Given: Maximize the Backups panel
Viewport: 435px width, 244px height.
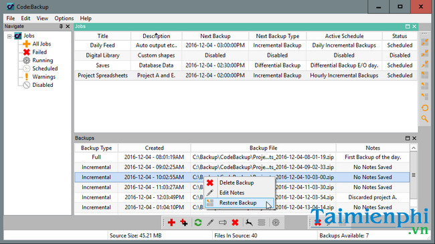Looking at the screenshot, I should coord(408,138).
